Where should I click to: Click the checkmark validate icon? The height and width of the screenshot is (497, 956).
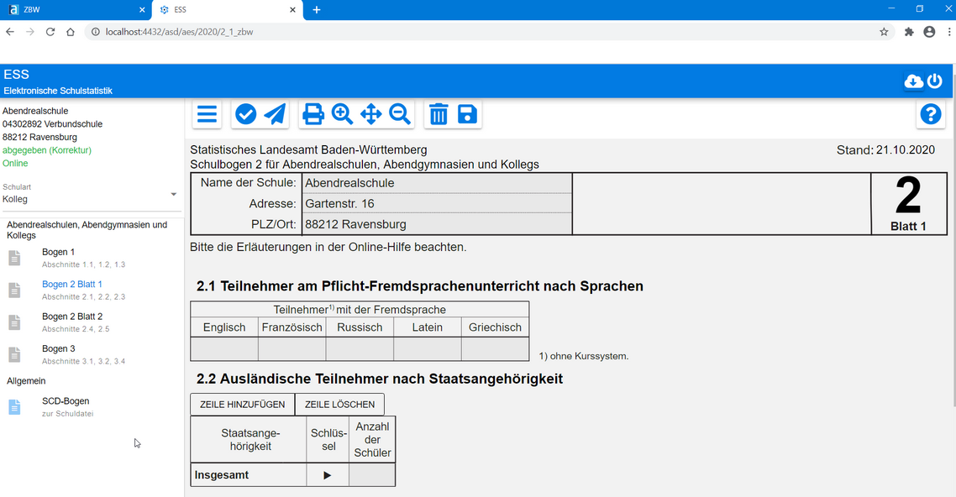[x=245, y=114]
